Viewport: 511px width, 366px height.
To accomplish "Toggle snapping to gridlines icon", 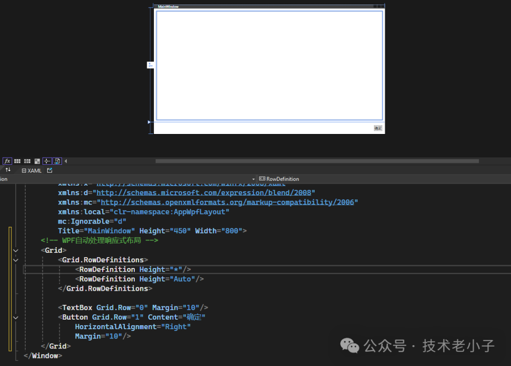I will point(27,161).
